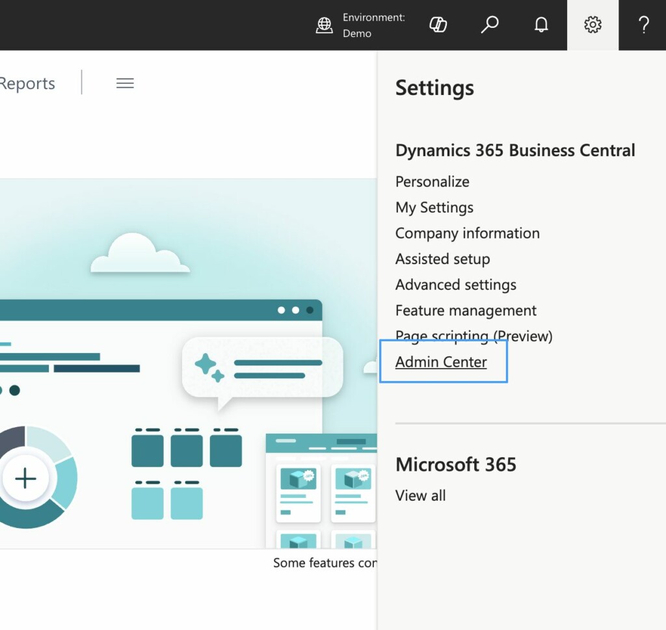Viewport: 666px width, 630px height.
Task: Open the Admin Center link
Action: coord(441,362)
